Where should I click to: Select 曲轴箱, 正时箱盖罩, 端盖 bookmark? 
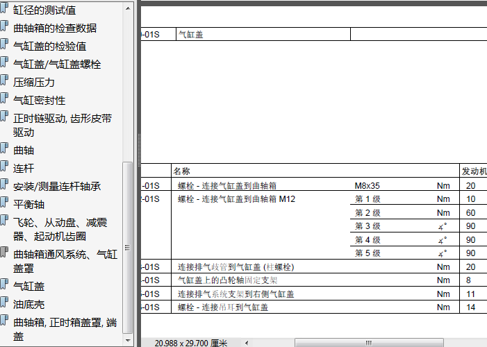65,330
